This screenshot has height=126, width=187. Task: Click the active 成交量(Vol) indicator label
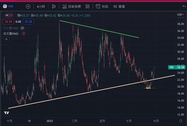click(11, 34)
